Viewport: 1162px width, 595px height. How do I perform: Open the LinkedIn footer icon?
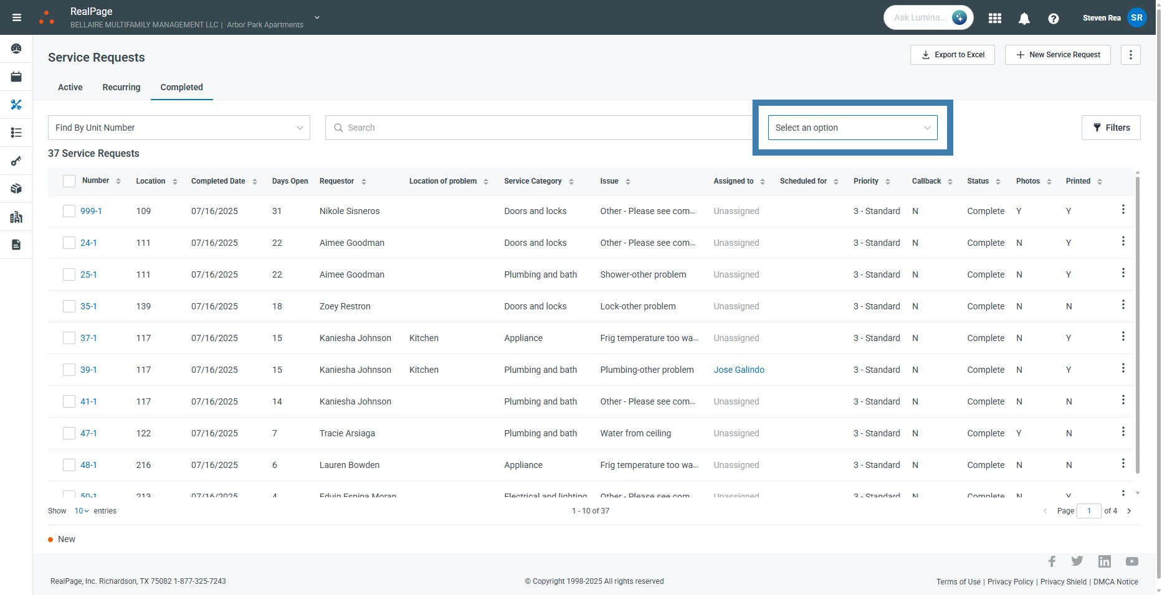(1104, 561)
